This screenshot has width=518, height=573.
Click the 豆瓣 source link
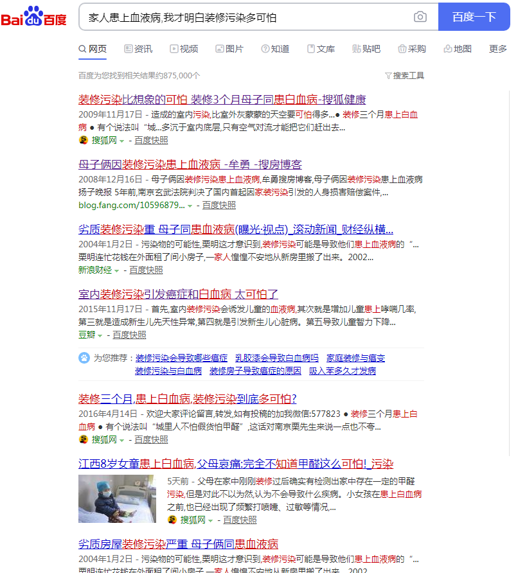click(x=87, y=335)
